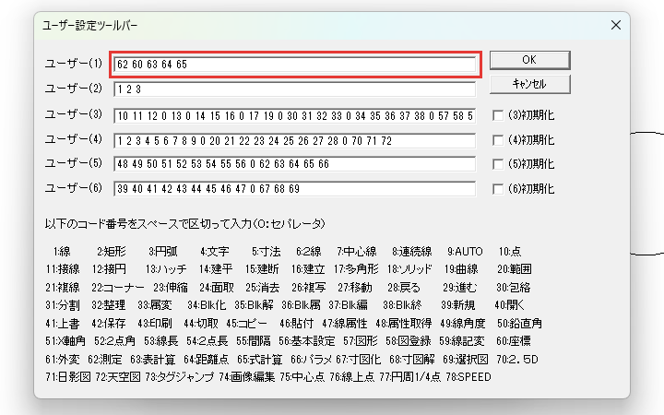This screenshot has height=415, width=664.
Task: Click the code text 65:式計算
Action: point(259,360)
